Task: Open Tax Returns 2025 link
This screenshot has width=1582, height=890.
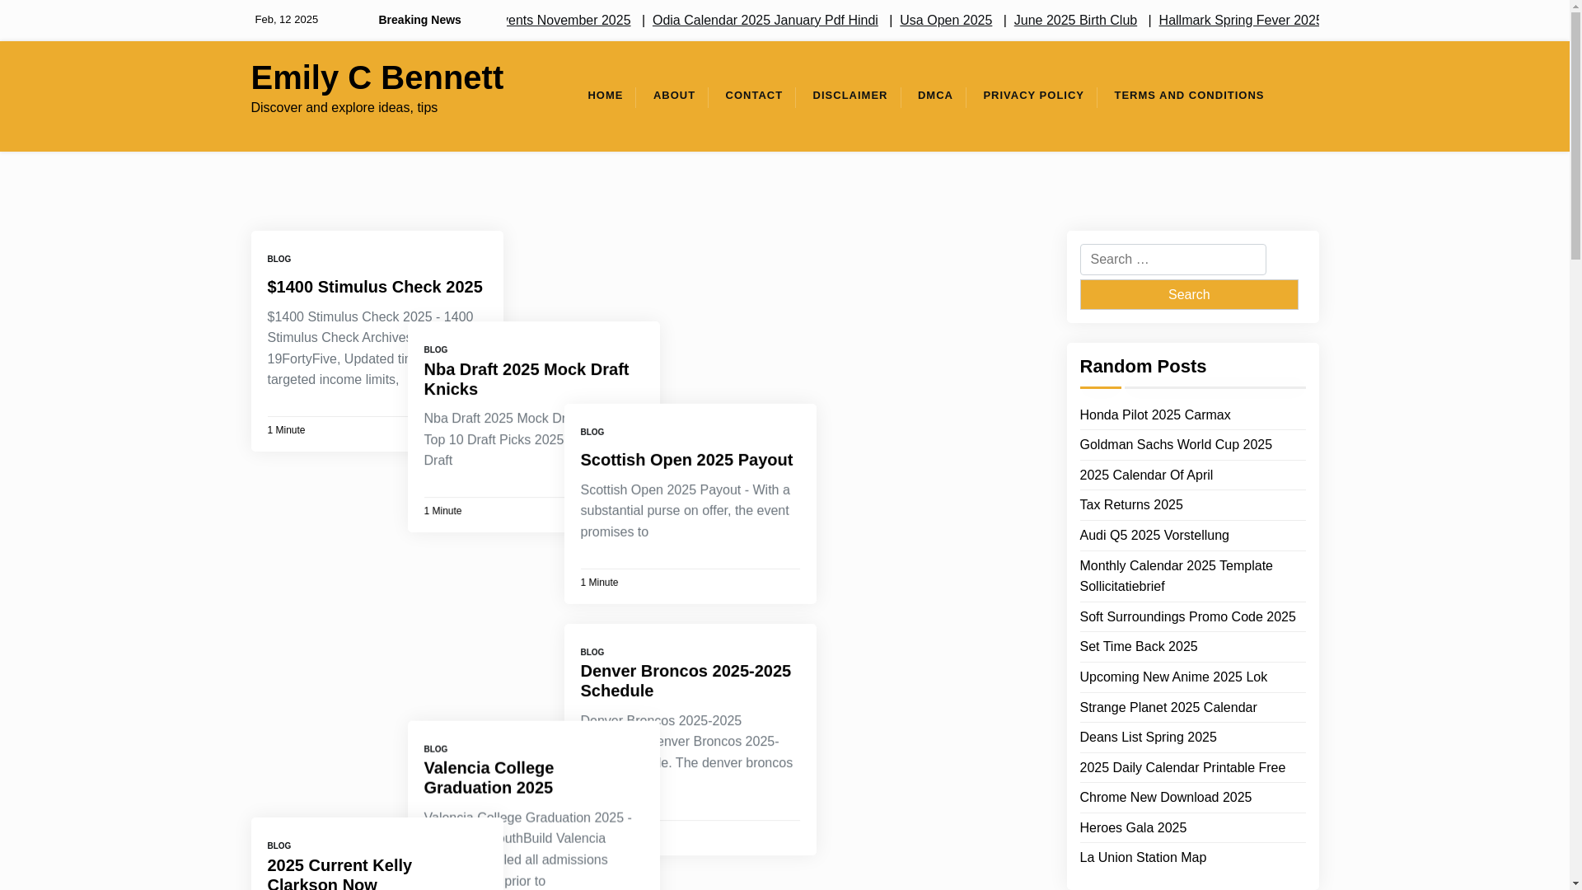Action: click(1130, 505)
